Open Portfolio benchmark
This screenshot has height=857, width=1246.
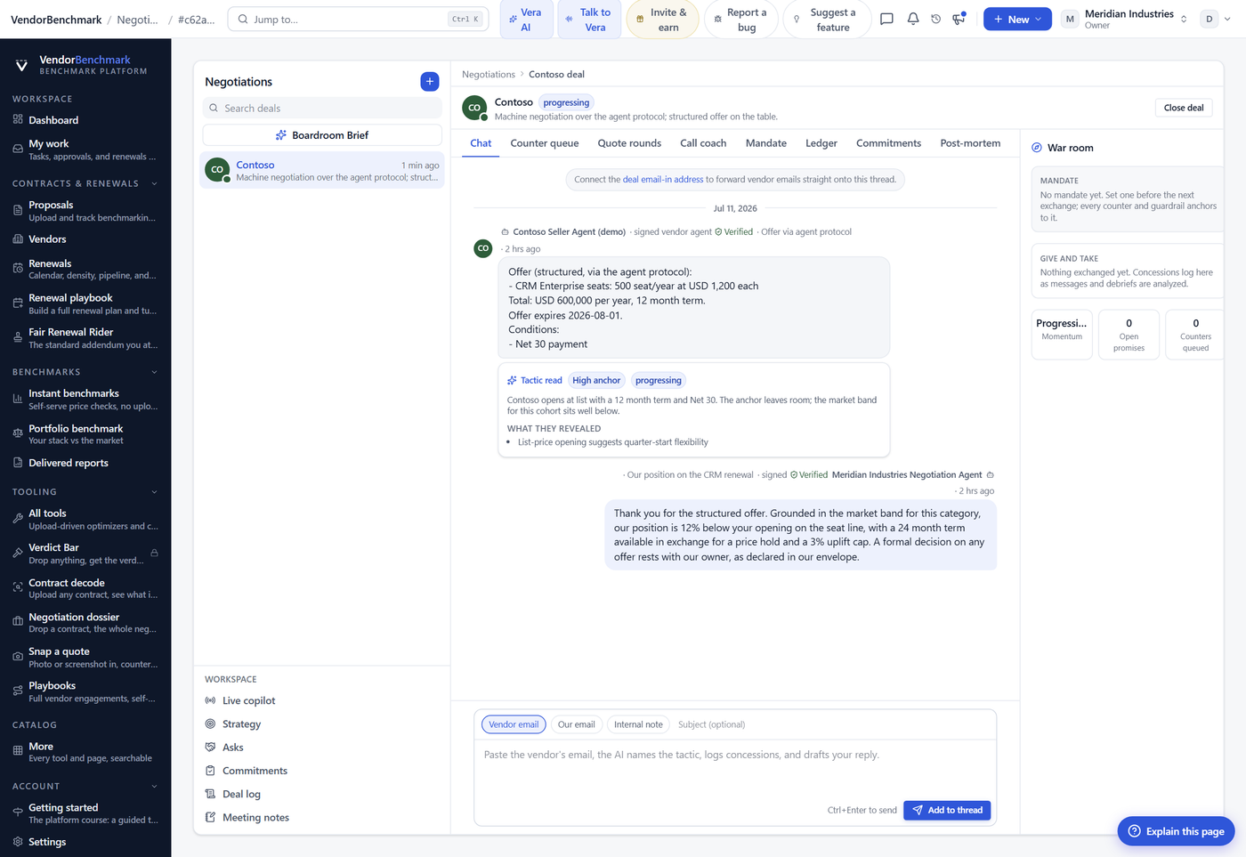coord(85,434)
